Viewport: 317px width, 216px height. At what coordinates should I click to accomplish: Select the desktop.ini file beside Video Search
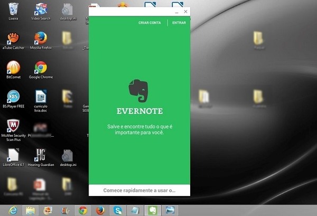[x=68, y=11]
